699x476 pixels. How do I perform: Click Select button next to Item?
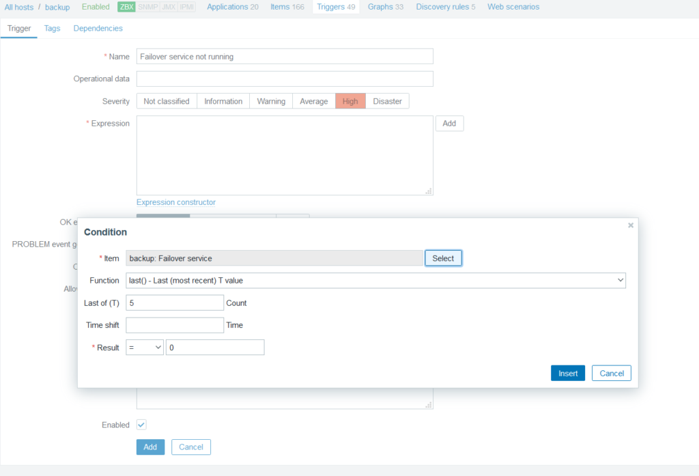click(443, 258)
